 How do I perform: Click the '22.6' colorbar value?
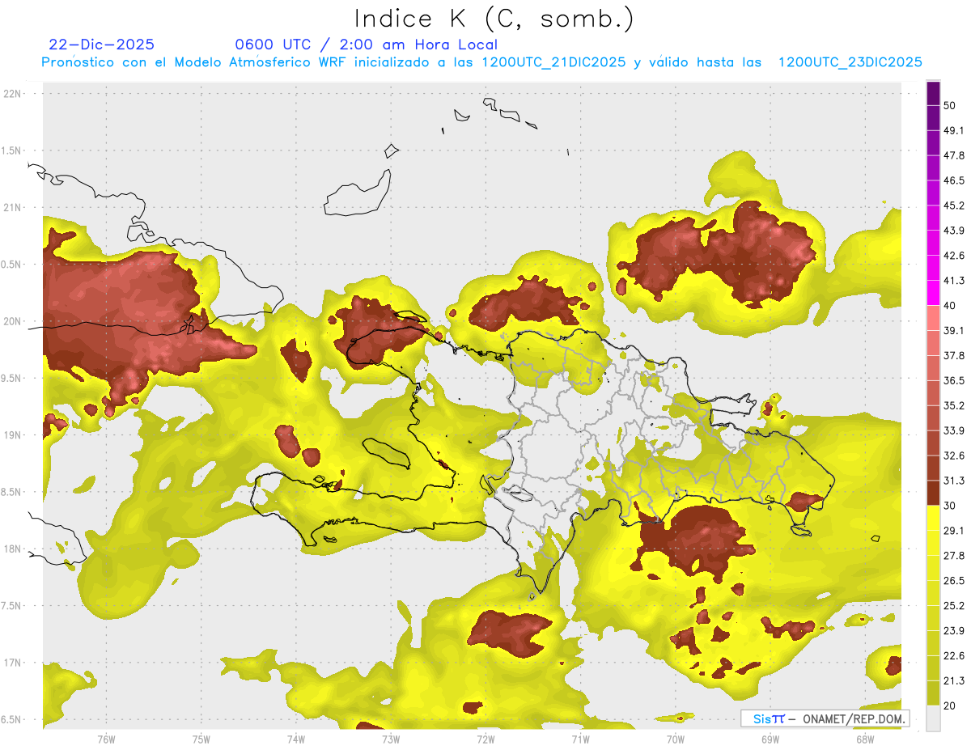[954, 655]
